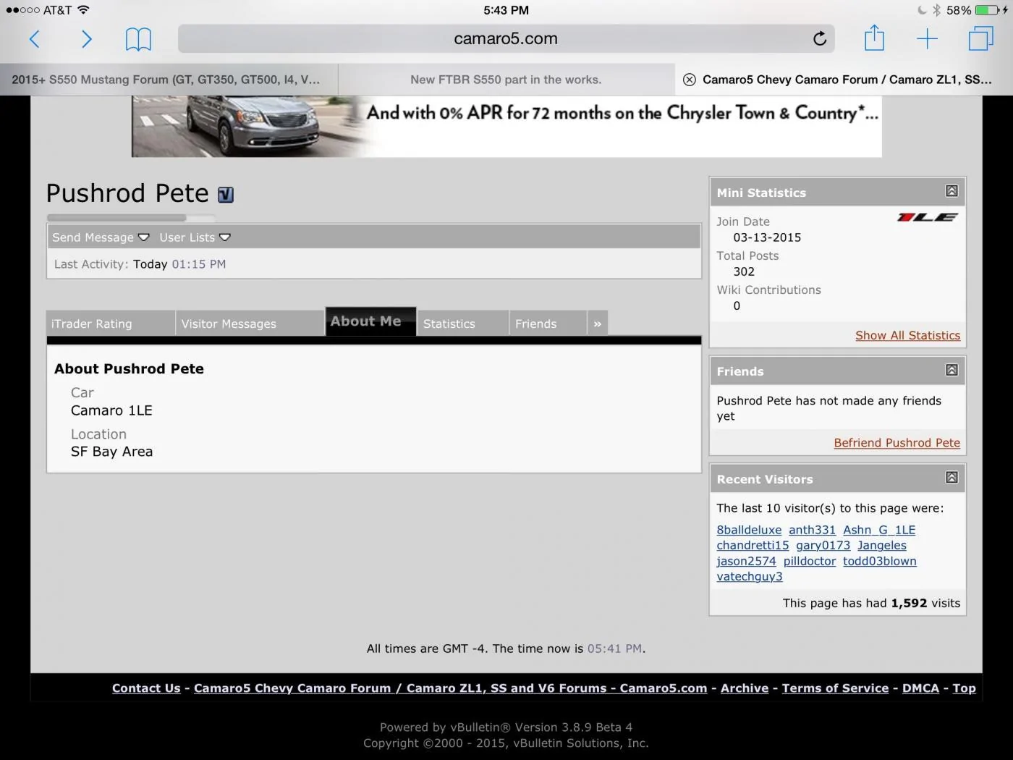
Task: Visit gary0173's profile
Action: 823,545
